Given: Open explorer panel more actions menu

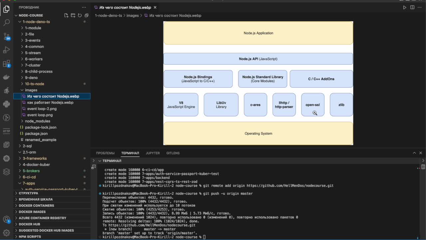Looking at the screenshot, I should [84, 7].
